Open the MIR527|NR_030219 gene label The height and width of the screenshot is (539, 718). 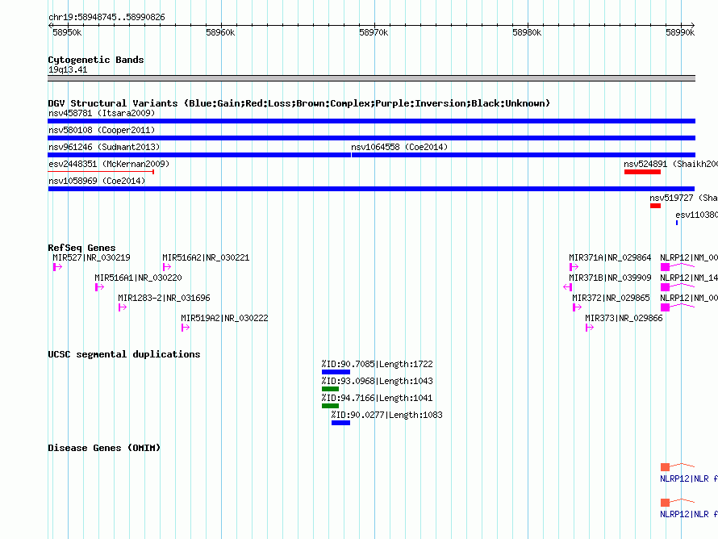[92, 258]
